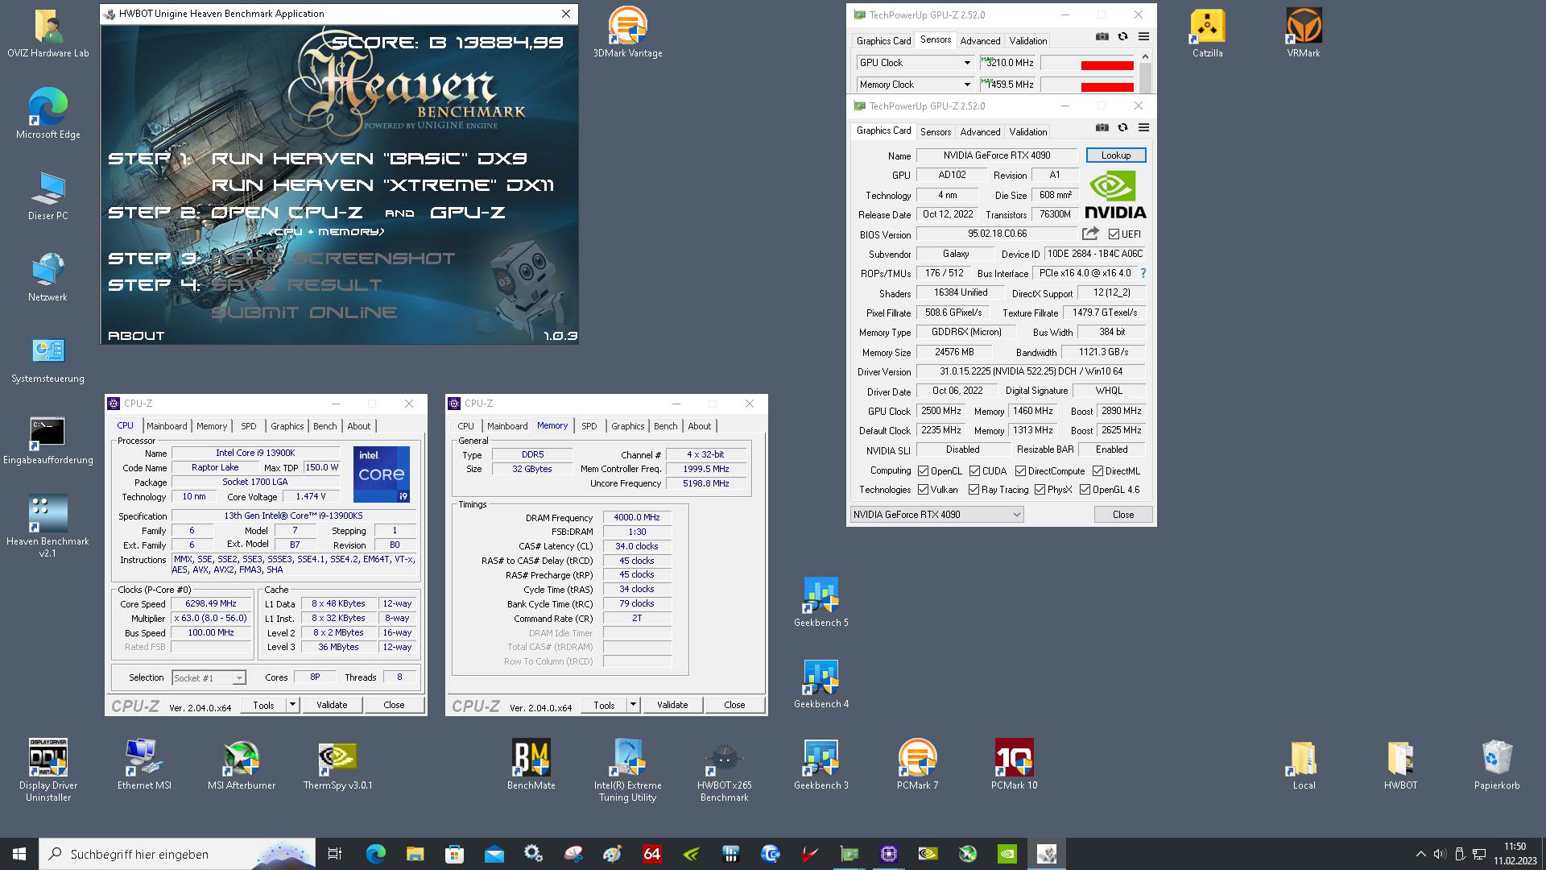Screen dimensions: 1546x870
Task: Toggle Ray Tracing checkbox
Action: [973, 490]
